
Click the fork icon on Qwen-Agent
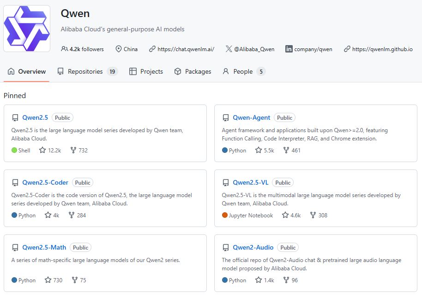(286, 150)
